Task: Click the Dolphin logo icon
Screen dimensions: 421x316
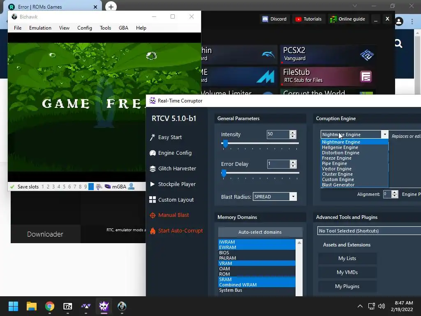Action: coord(268,55)
